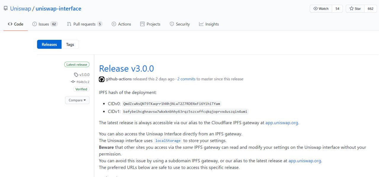
Task: Click the repository book icon beside Uniswap
Action: coord(6,9)
